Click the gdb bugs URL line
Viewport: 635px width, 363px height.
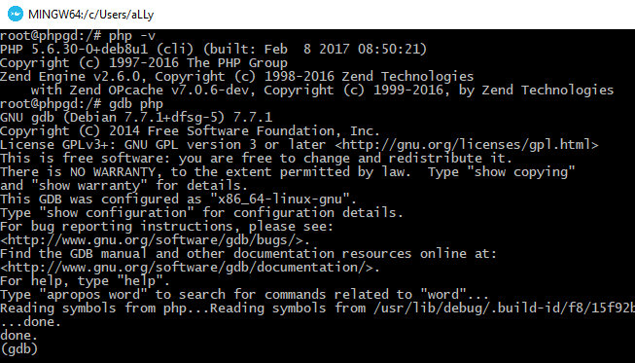pyautogui.click(x=156, y=239)
